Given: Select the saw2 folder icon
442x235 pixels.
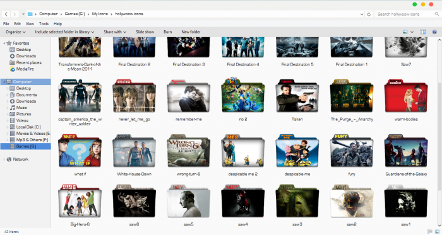Looking at the screenshot, I should 352,201.
